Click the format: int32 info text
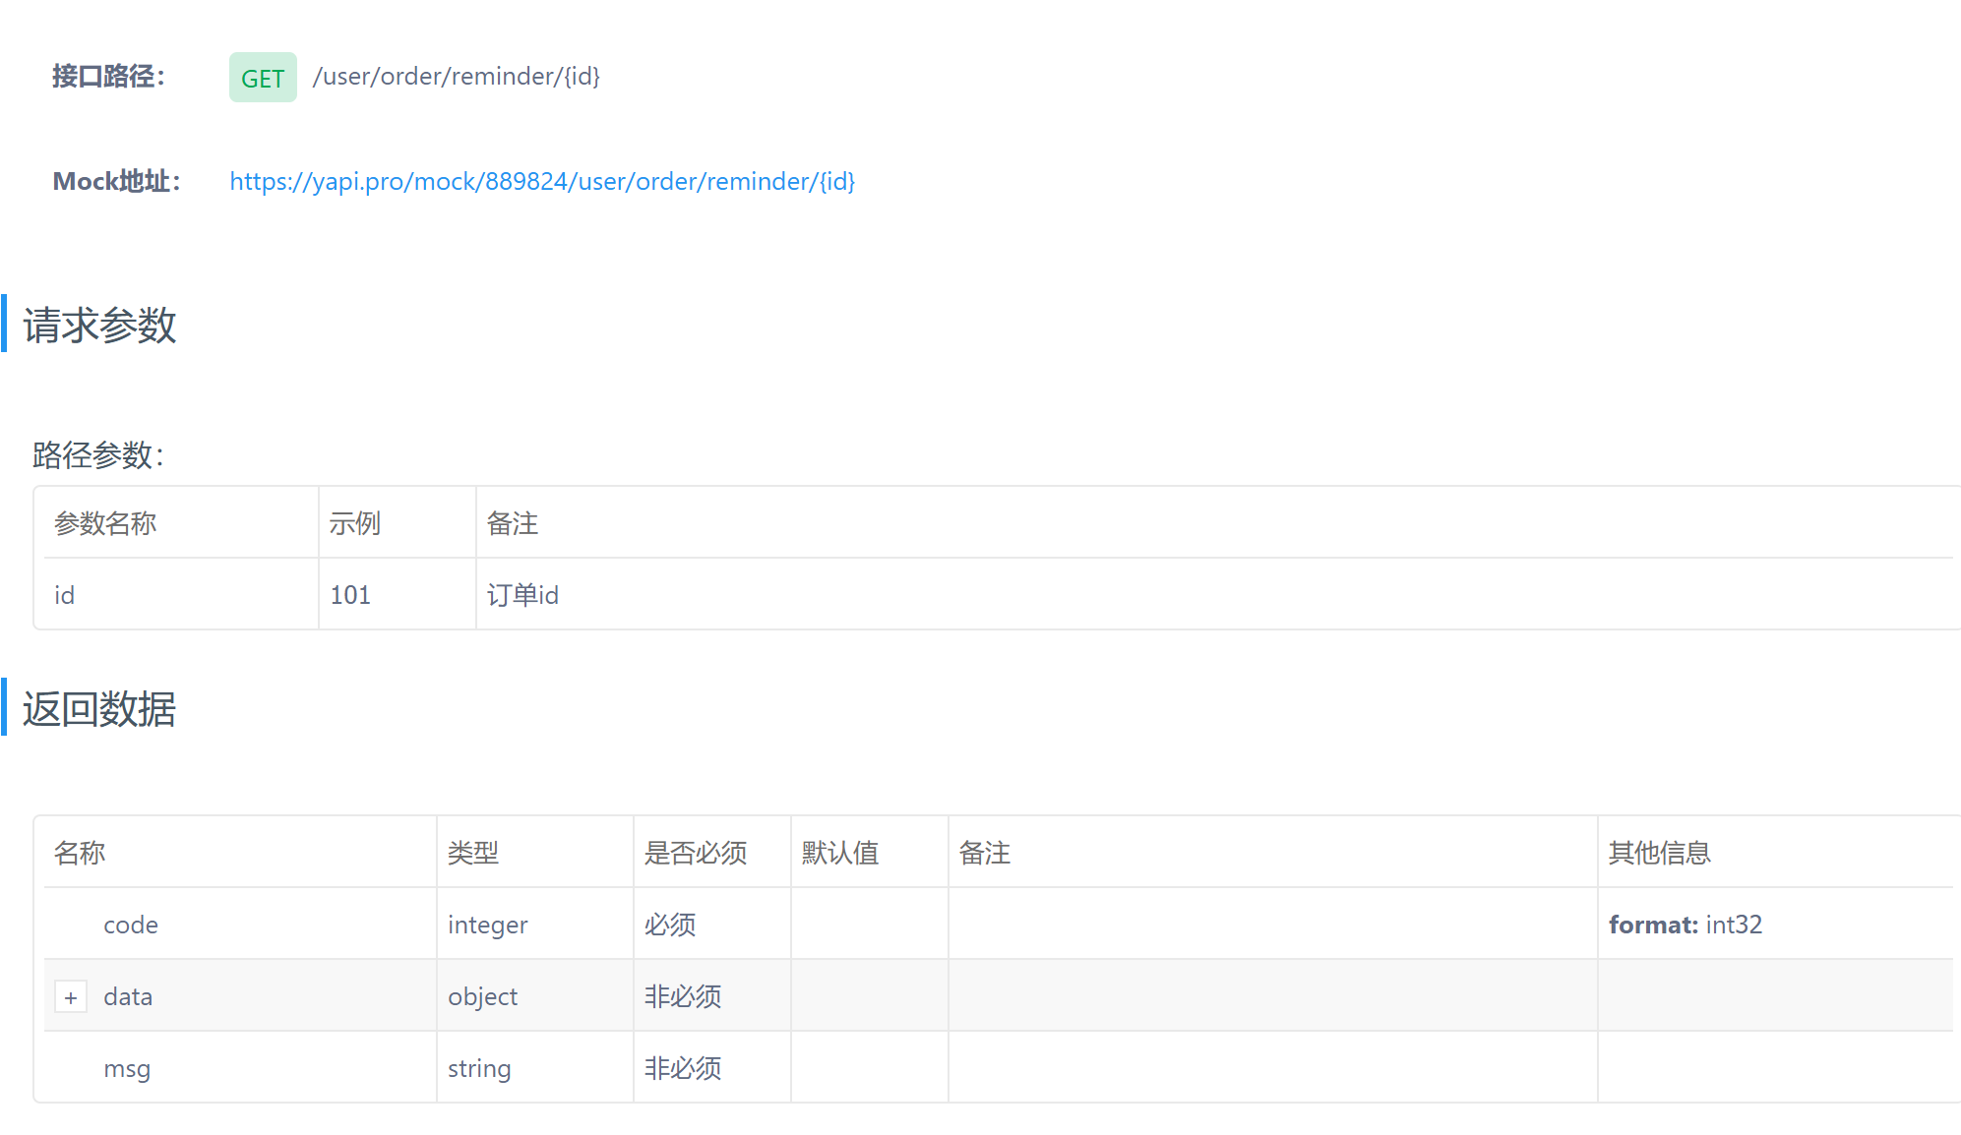This screenshot has width=1961, height=1135. coord(1685,925)
